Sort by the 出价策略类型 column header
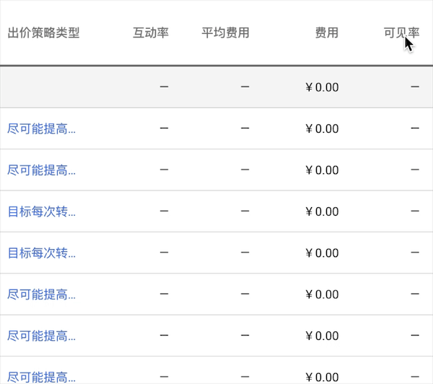Screen dimensions: 433x384 43,33
